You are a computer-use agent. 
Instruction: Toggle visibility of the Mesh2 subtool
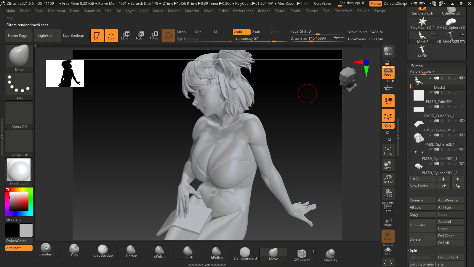tap(461, 78)
